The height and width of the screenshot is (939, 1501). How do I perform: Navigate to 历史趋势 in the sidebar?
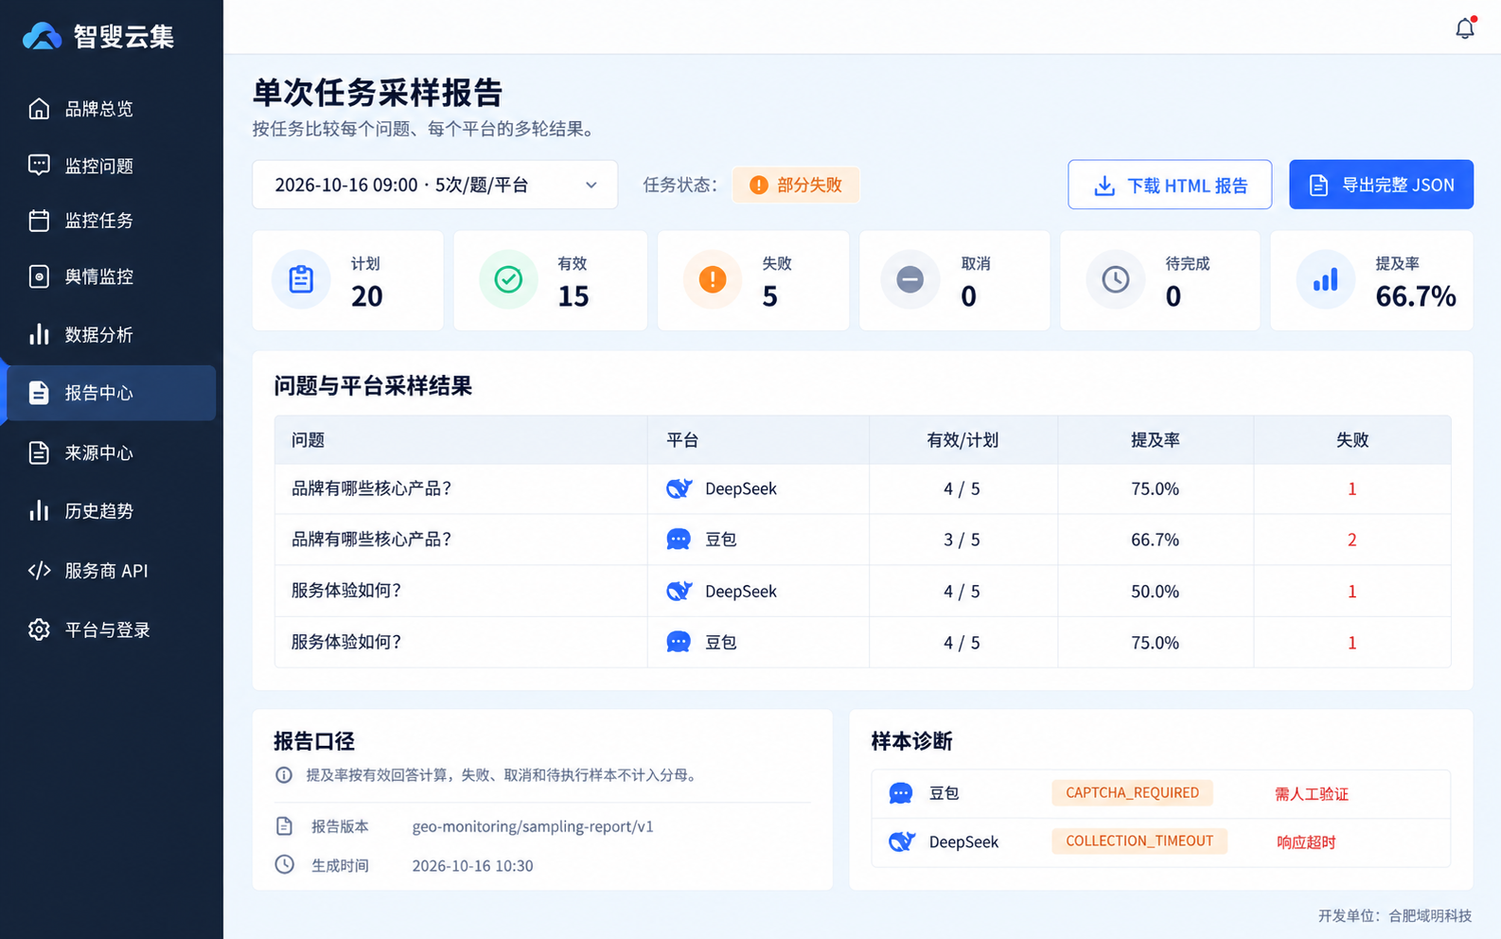click(112, 511)
